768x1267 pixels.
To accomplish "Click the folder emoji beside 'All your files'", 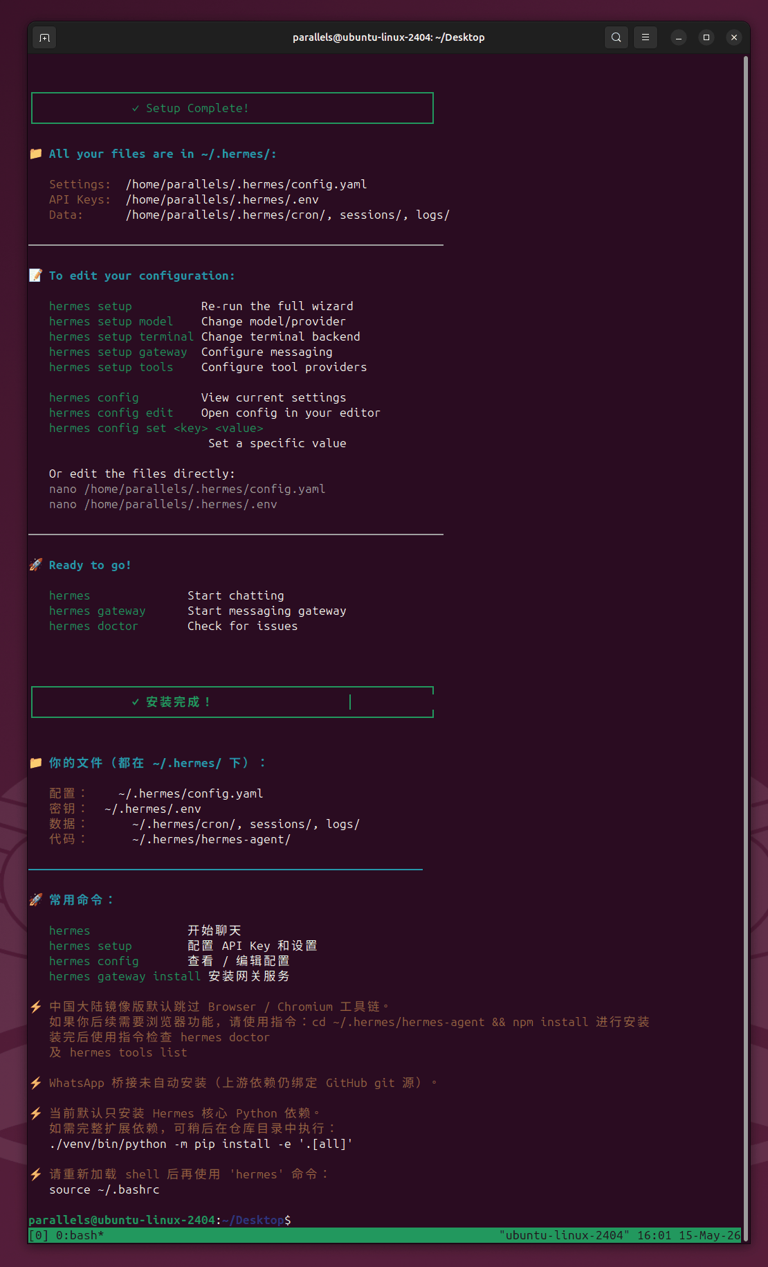I will pos(36,154).
